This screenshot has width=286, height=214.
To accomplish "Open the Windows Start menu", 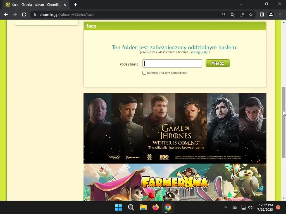I will click(x=118, y=207).
